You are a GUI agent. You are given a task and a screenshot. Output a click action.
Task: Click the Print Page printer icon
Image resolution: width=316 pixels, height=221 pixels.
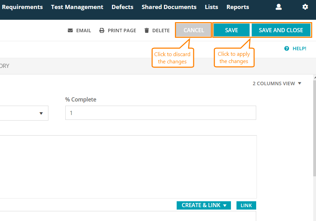point(102,30)
